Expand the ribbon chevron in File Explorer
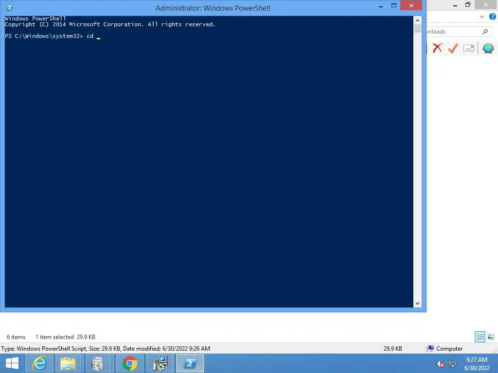This screenshot has width=498, height=373. (482, 17)
